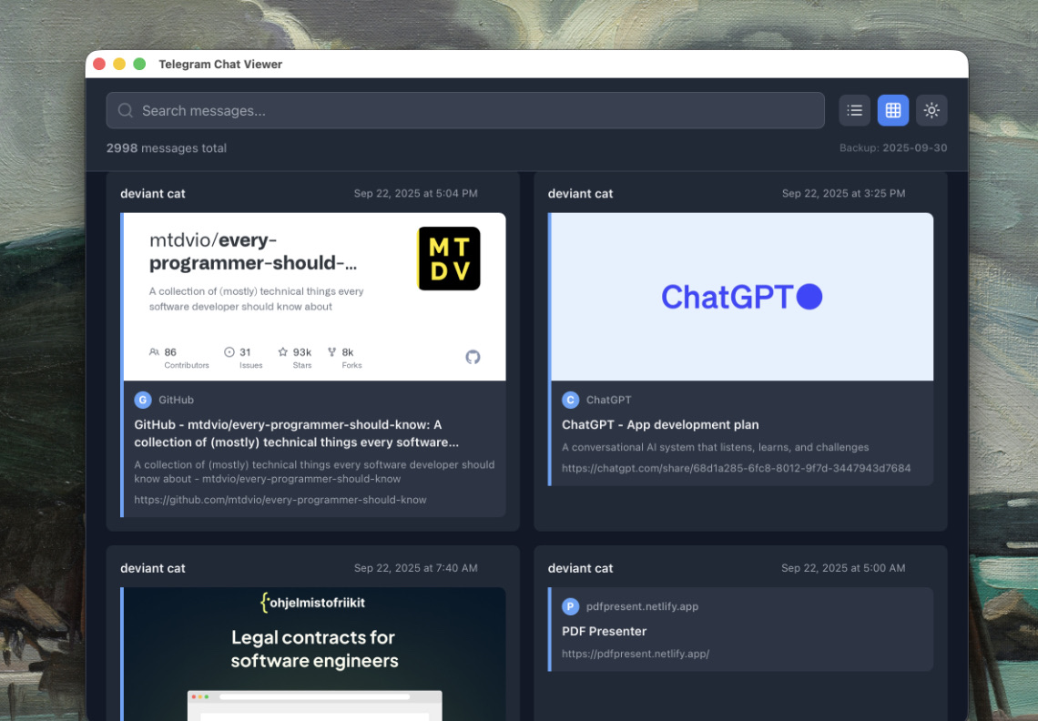Click the 'Sep 22, 2025 at 5:00 AM' timestamp

tap(843, 568)
